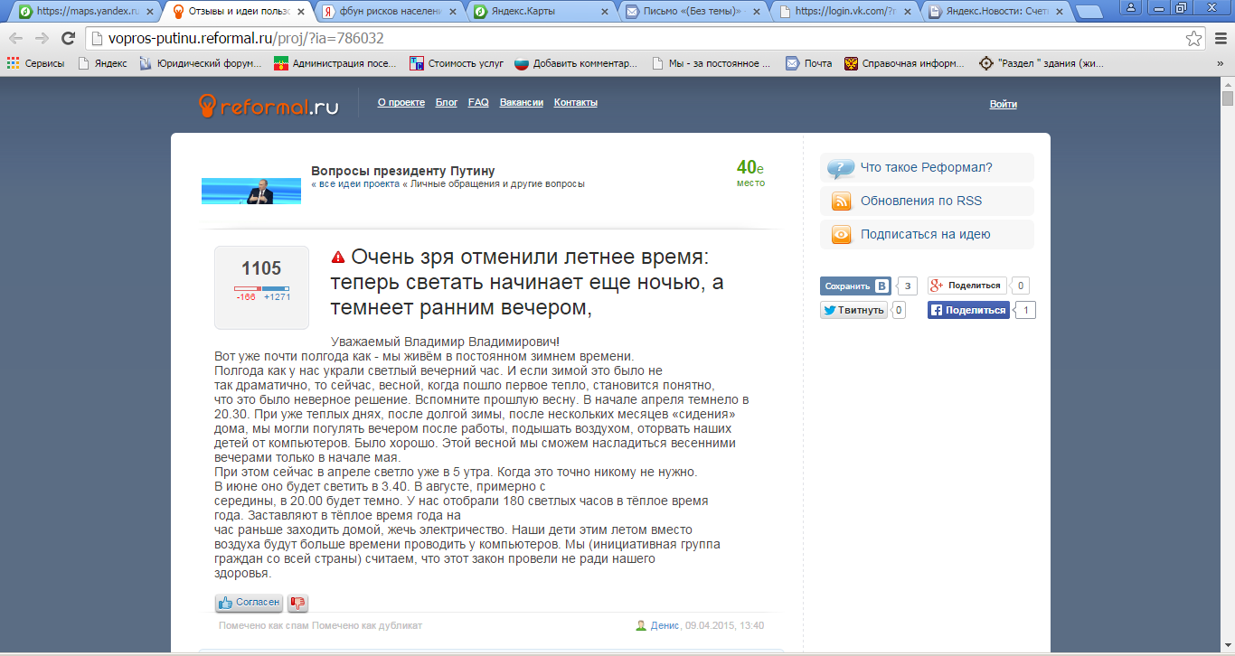Click author avatar icon next to Денис
1235x656 pixels.
point(641,625)
